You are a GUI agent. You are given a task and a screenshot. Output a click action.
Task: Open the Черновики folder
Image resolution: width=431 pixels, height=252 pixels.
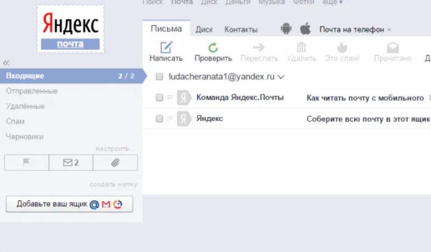[25, 137]
